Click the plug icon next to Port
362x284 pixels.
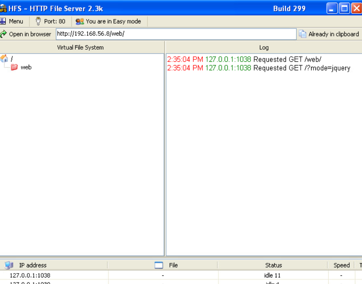38,21
